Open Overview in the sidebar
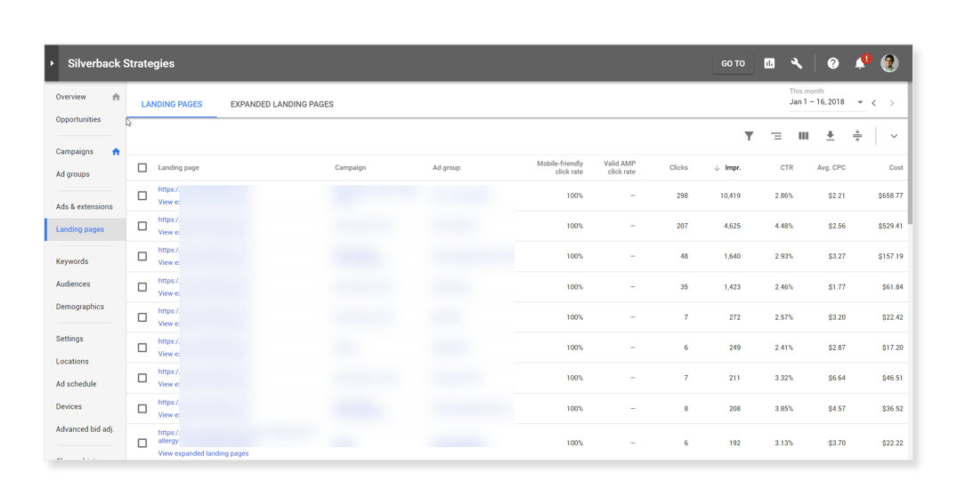The image size is (957, 504). tap(71, 97)
